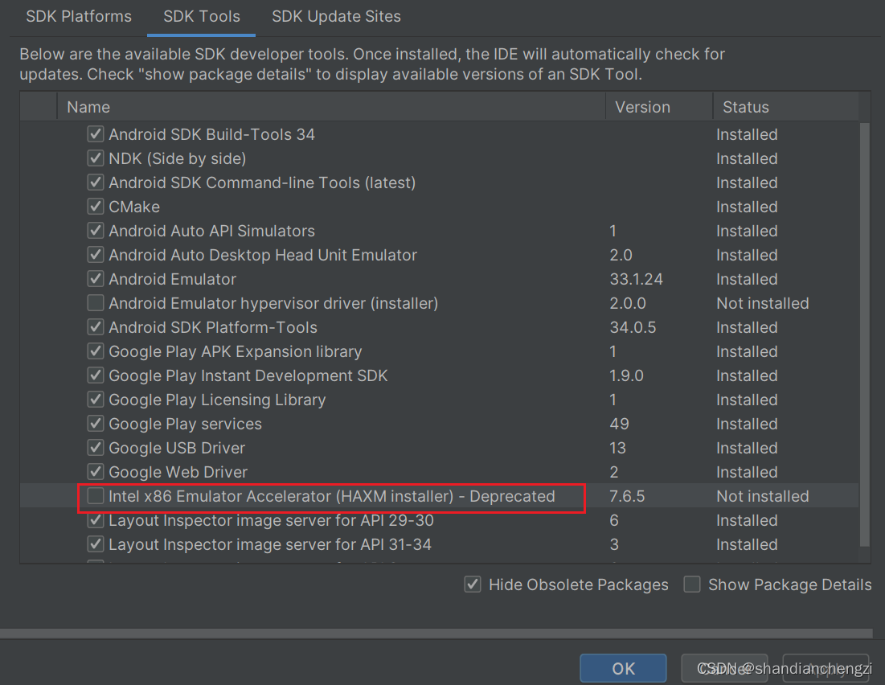Click version value '33.1.24'
Viewport: 885px width, 685px height.
click(636, 279)
